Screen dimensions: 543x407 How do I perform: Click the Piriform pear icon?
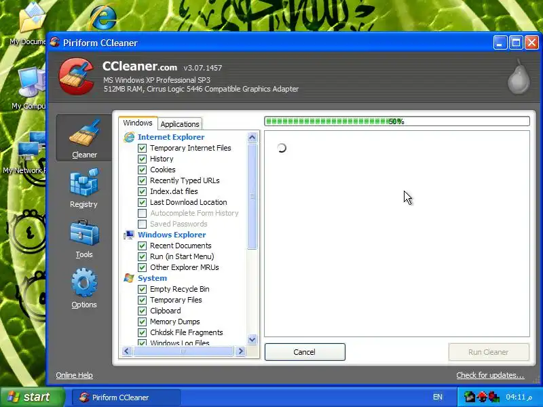tap(519, 77)
